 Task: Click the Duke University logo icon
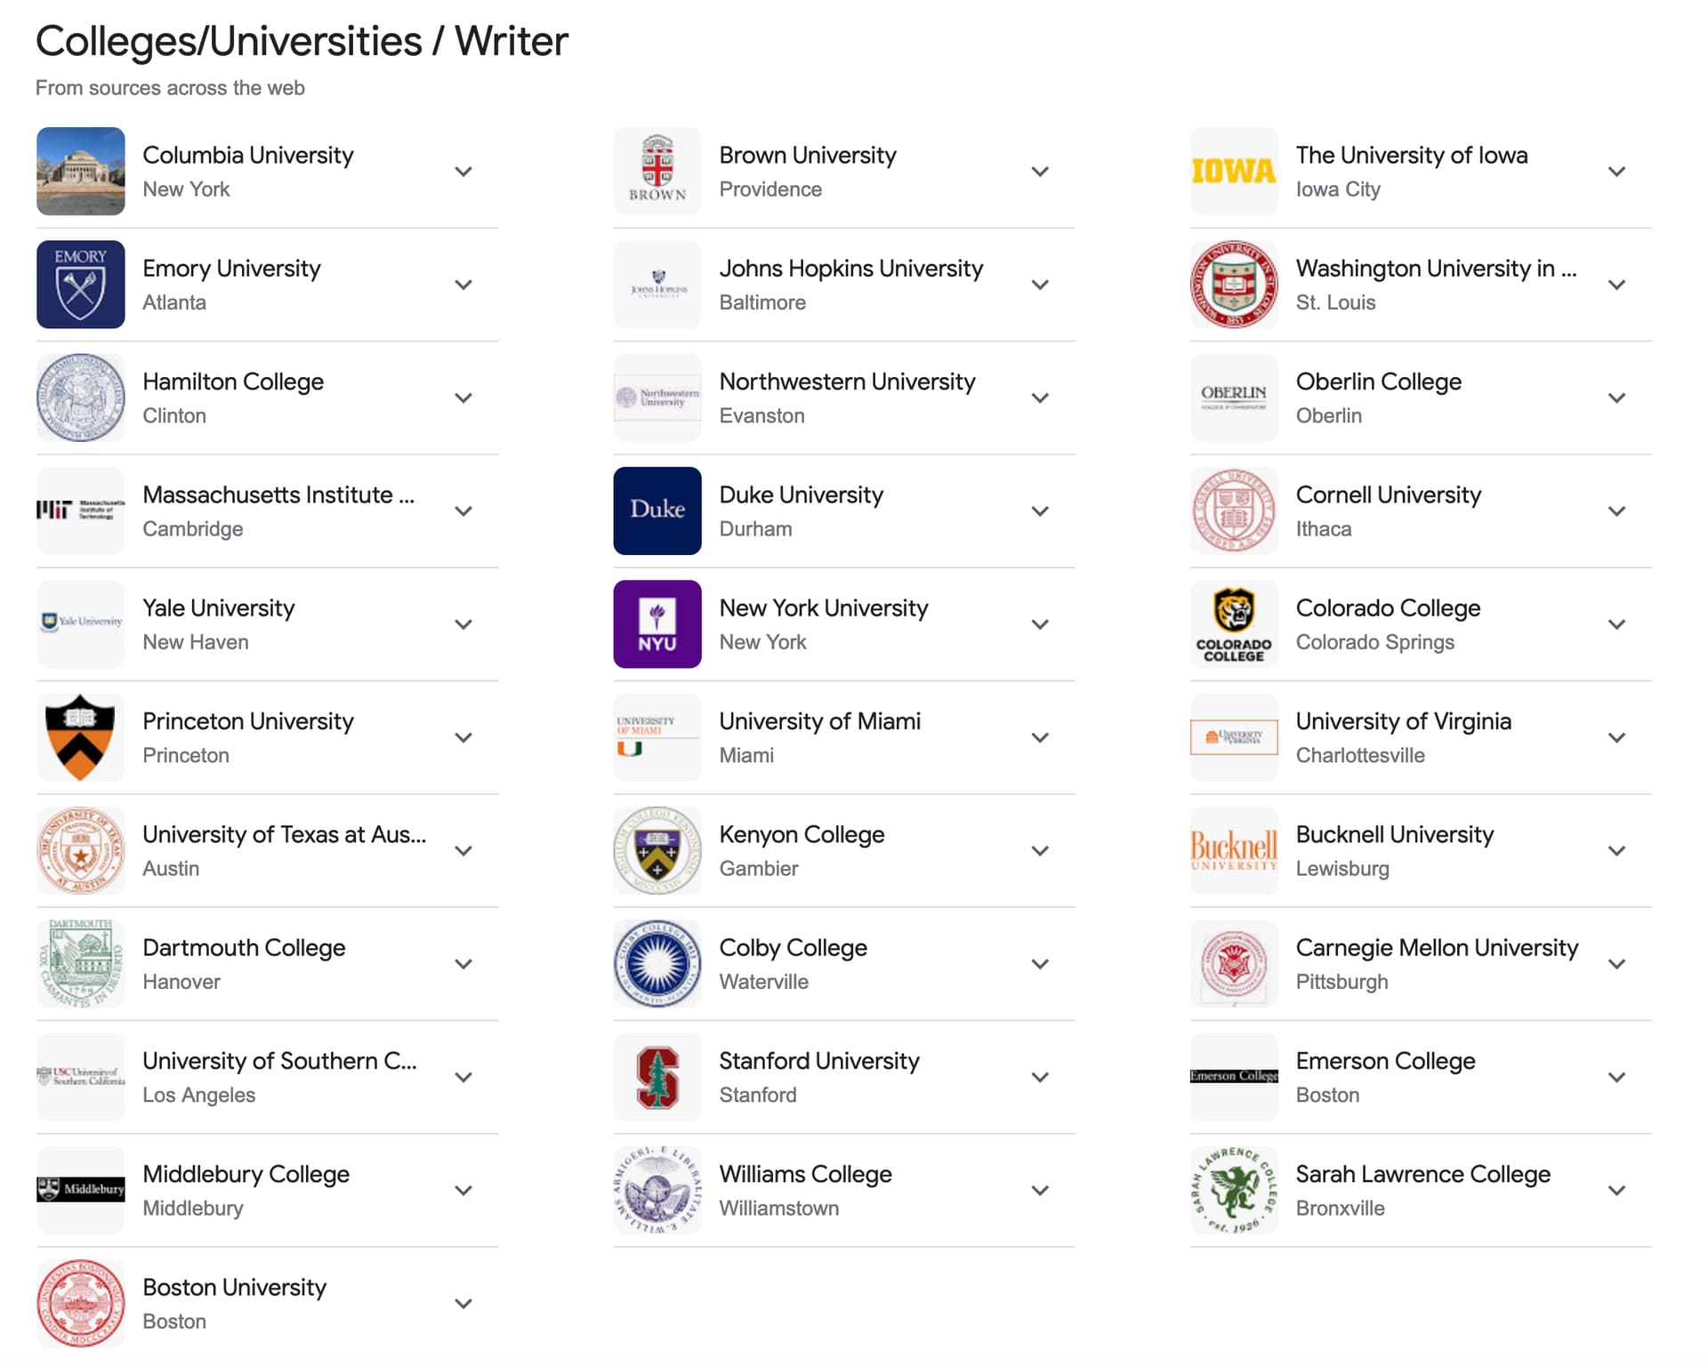pyautogui.click(x=657, y=510)
